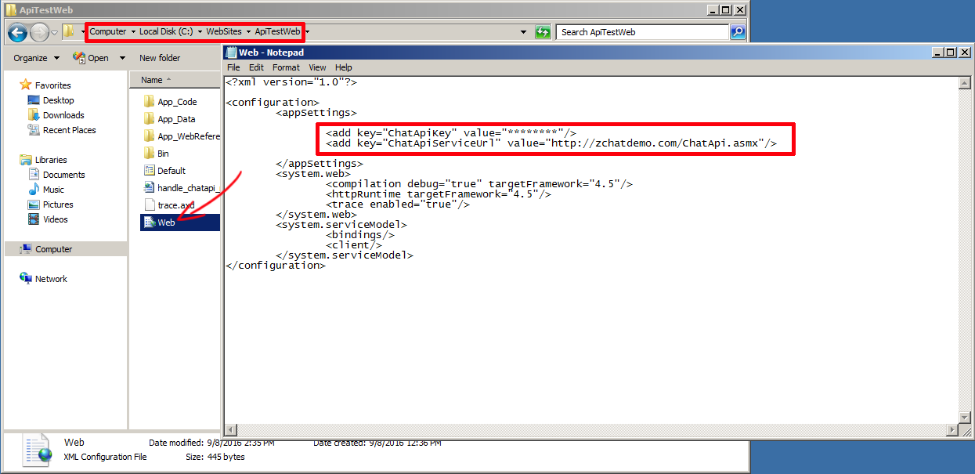Image resolution: width=975 pixels, height=474 pixels.
Task: Open the Pictures library
Action: pos(58,204)
